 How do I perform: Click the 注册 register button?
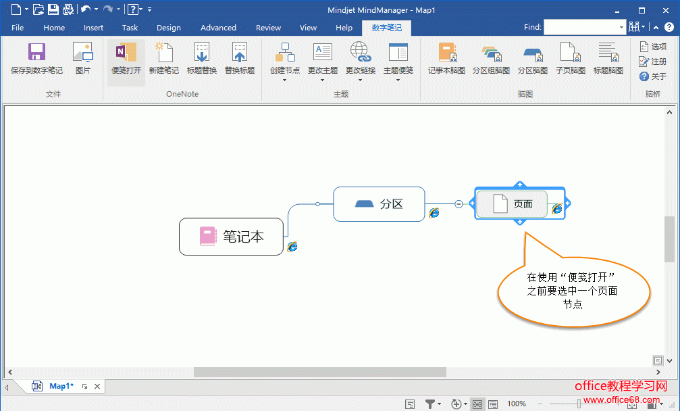[652, 62]
